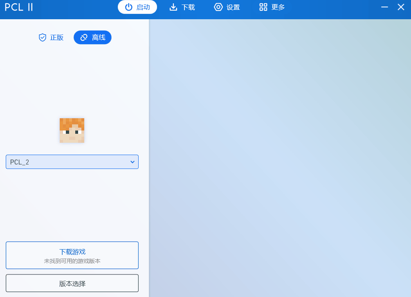Click the 下载游戏 download game button
Screen dimensions: 411x297
[72, 252]
